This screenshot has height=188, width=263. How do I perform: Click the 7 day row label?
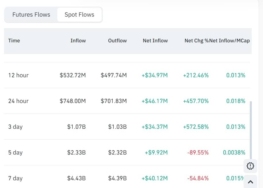point(15,178)
